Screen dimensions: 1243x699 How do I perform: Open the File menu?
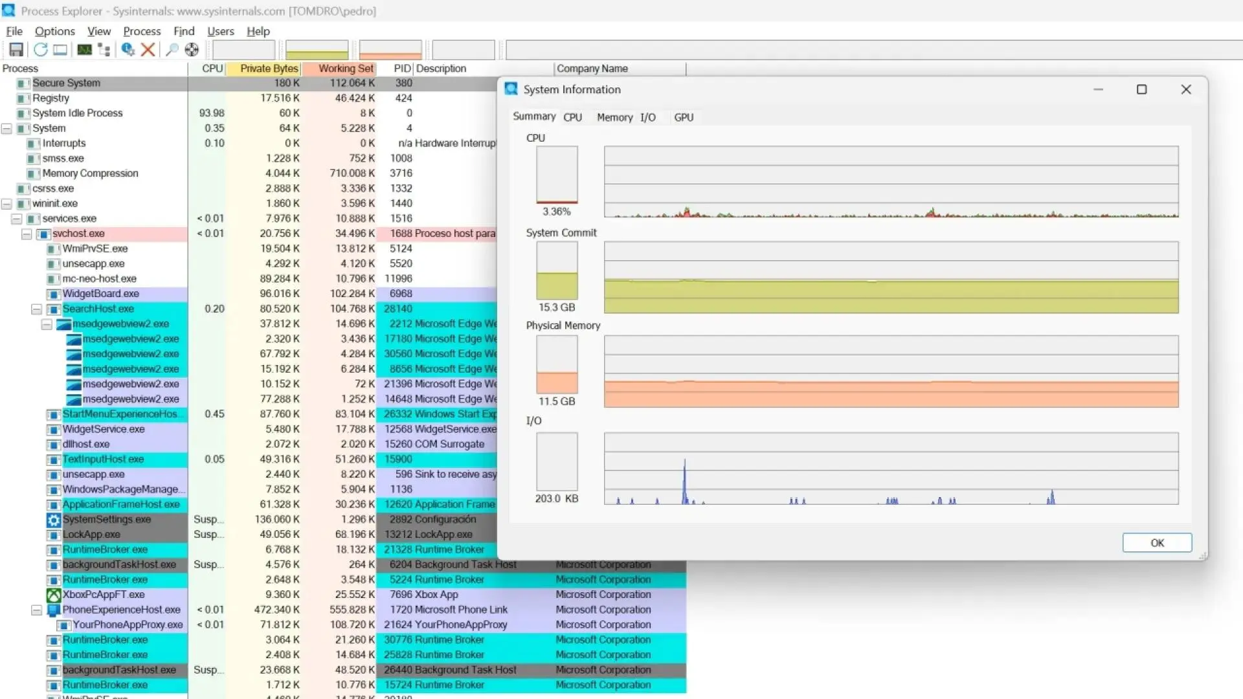click(14, 31)
